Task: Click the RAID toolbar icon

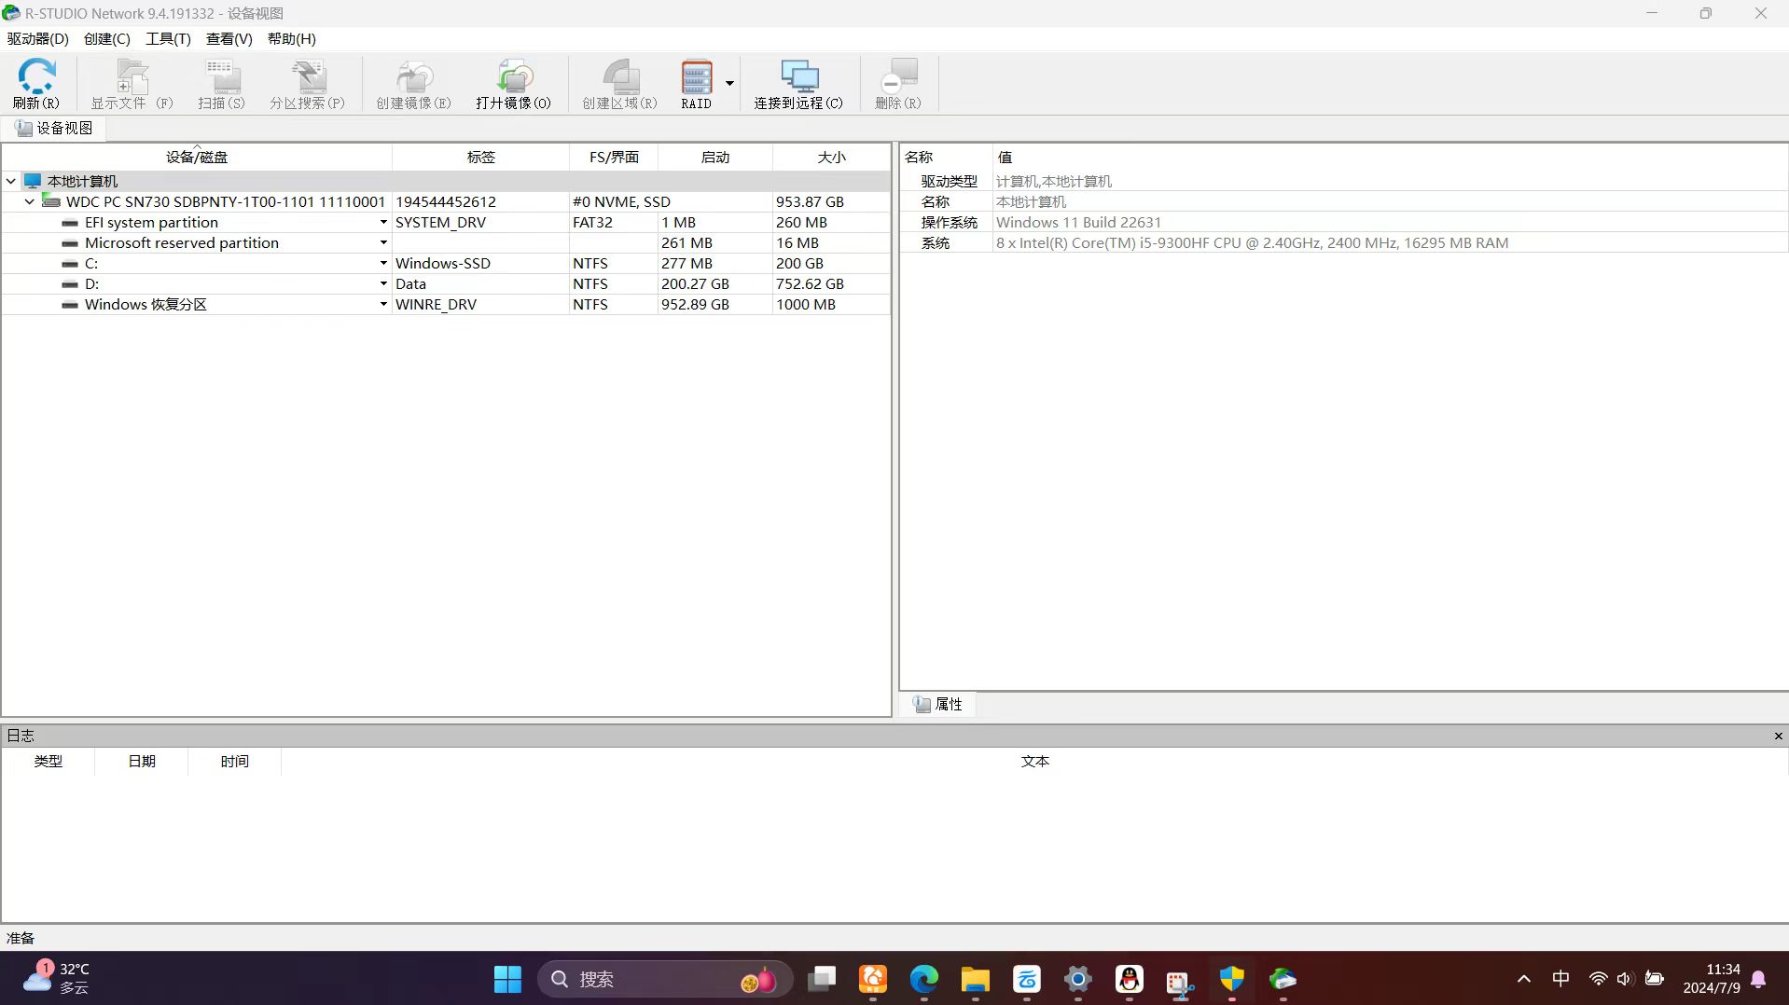Action: 696,83
